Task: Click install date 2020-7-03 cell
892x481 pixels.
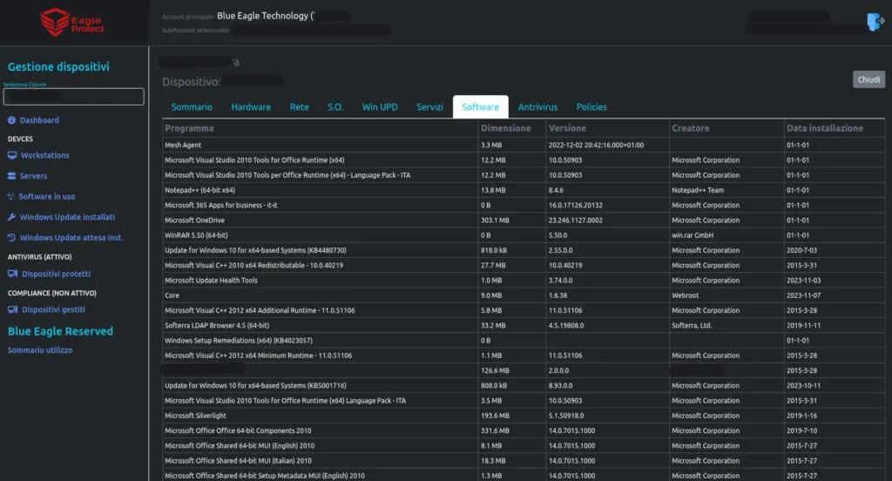Action: coord(835,250)
